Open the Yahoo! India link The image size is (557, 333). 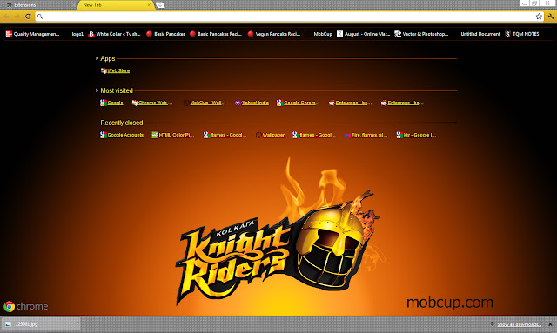(252, 103)
